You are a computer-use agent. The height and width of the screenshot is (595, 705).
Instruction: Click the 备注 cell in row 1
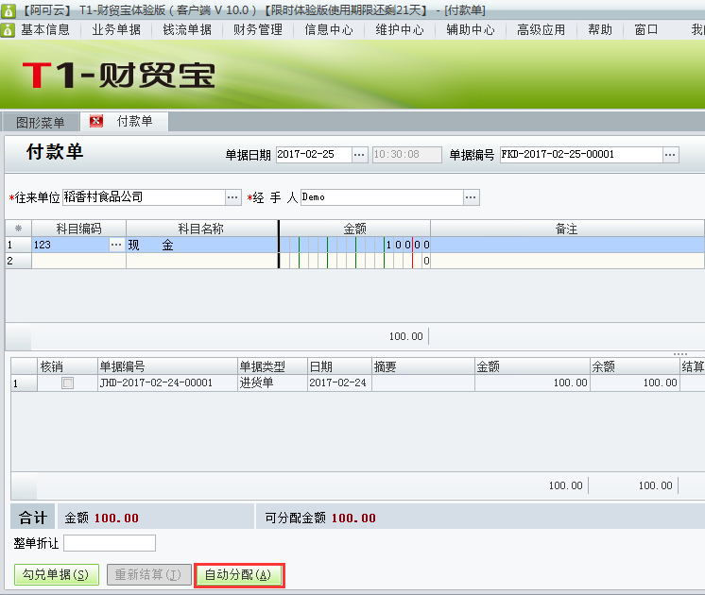[567, 245]
